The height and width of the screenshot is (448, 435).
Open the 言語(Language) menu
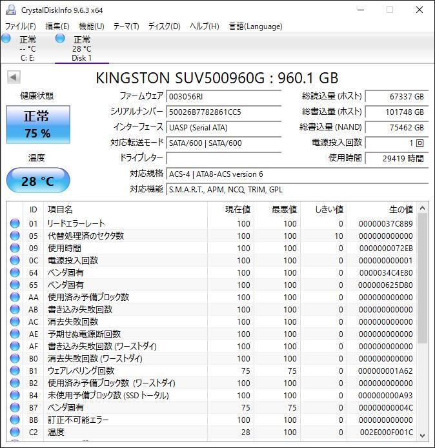tap(256, 26)
